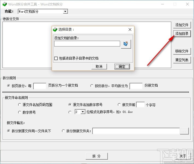Click 移除文件 button

click(182, 51)
